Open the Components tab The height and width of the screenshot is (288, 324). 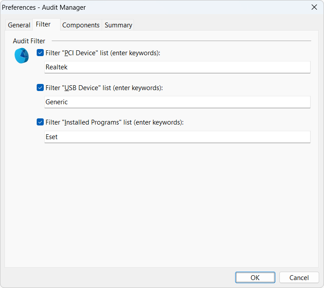pos(81,25)
